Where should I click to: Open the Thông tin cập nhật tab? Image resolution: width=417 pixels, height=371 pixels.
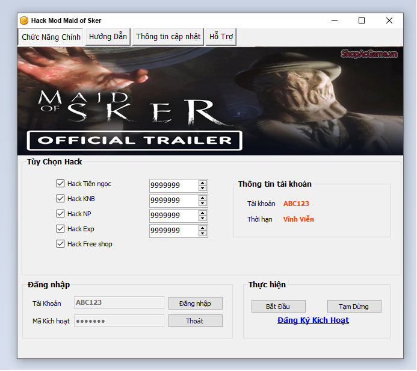coord(168,37)
